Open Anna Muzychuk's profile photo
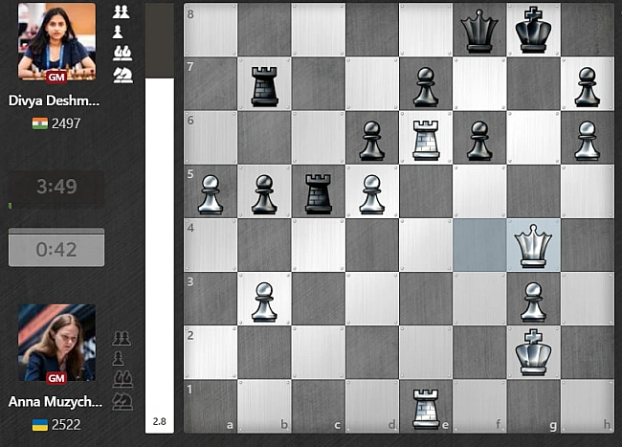Viewport: 622px width, 447px height. (56, 343)
